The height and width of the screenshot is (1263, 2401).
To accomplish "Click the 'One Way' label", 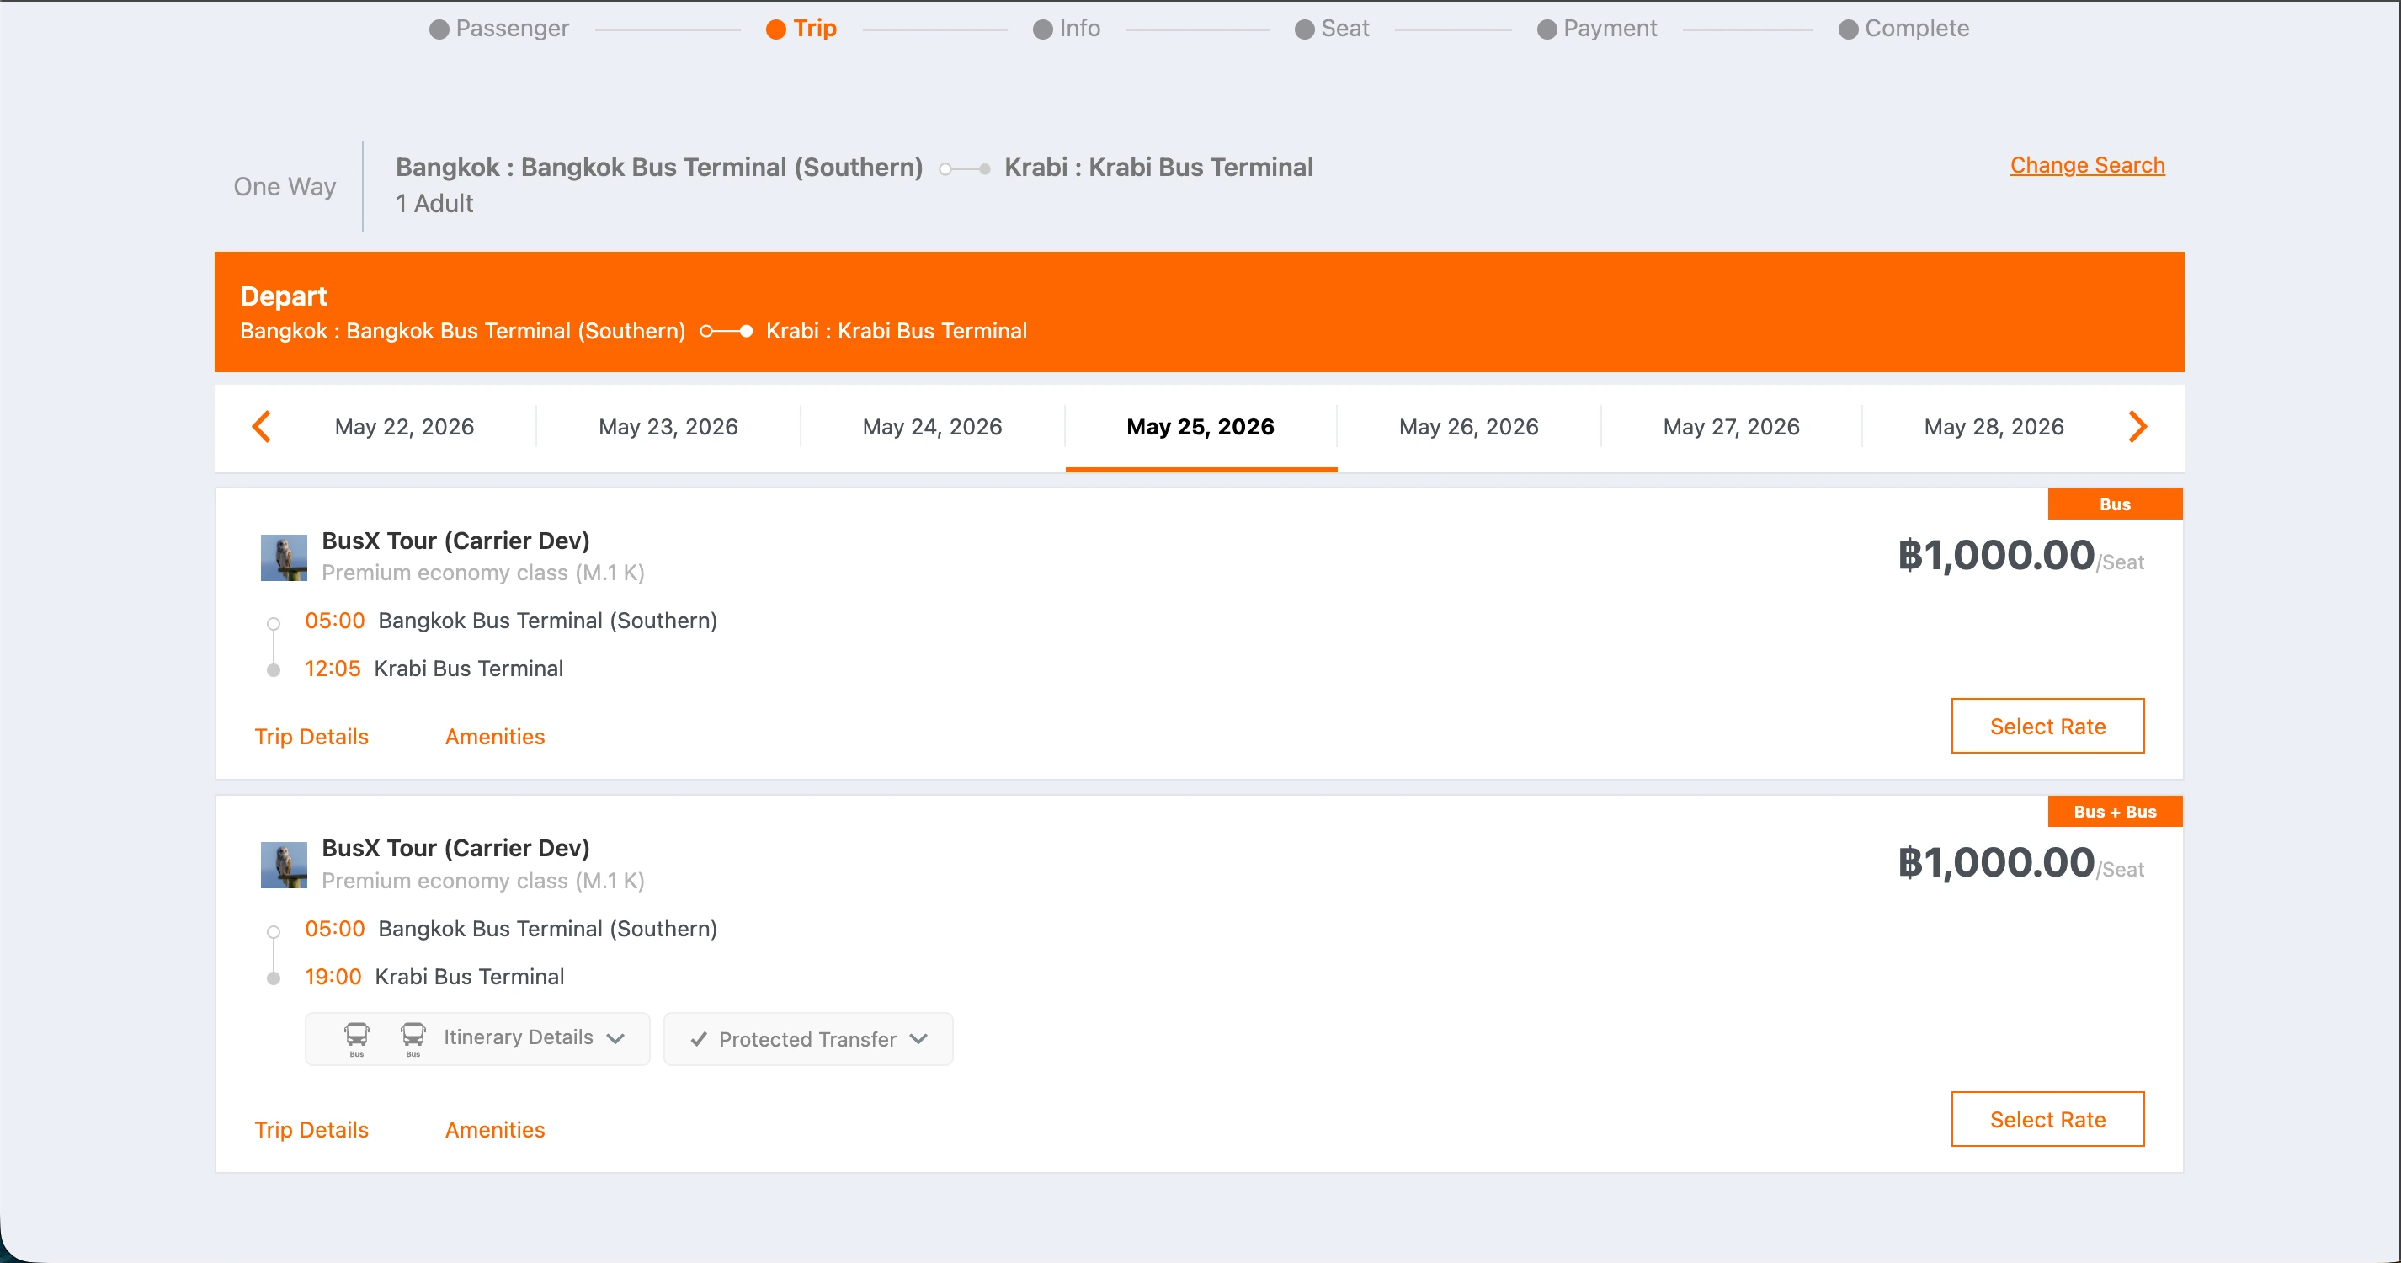I will click(x=285, y=188).
